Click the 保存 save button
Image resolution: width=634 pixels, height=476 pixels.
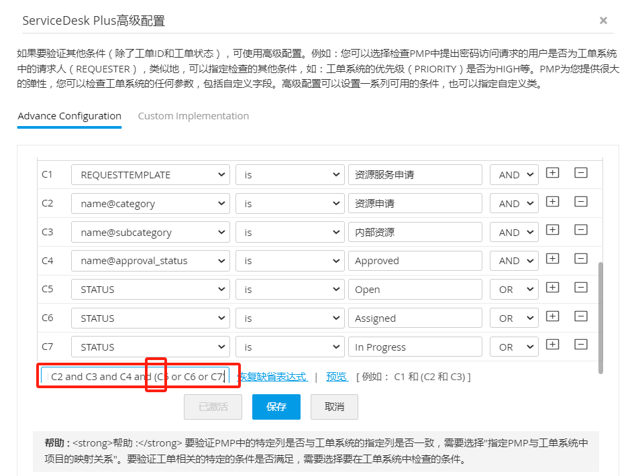click(276, 406)
